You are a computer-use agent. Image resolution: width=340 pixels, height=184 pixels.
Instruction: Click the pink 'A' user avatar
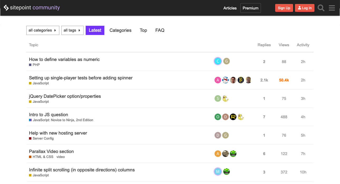tap(218, 80)
